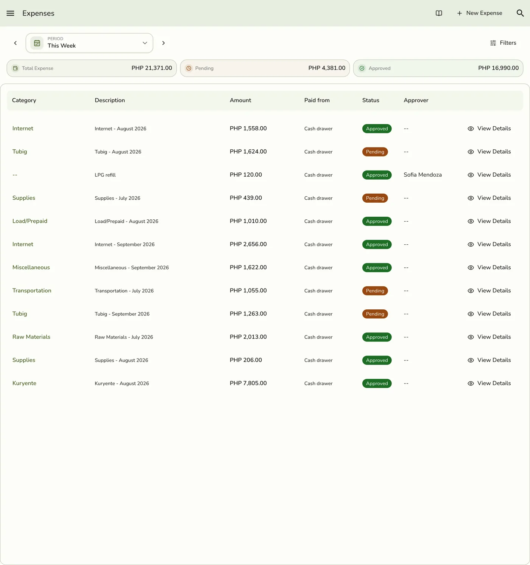View details of Supplies July 2026

(x=489, y=198)
